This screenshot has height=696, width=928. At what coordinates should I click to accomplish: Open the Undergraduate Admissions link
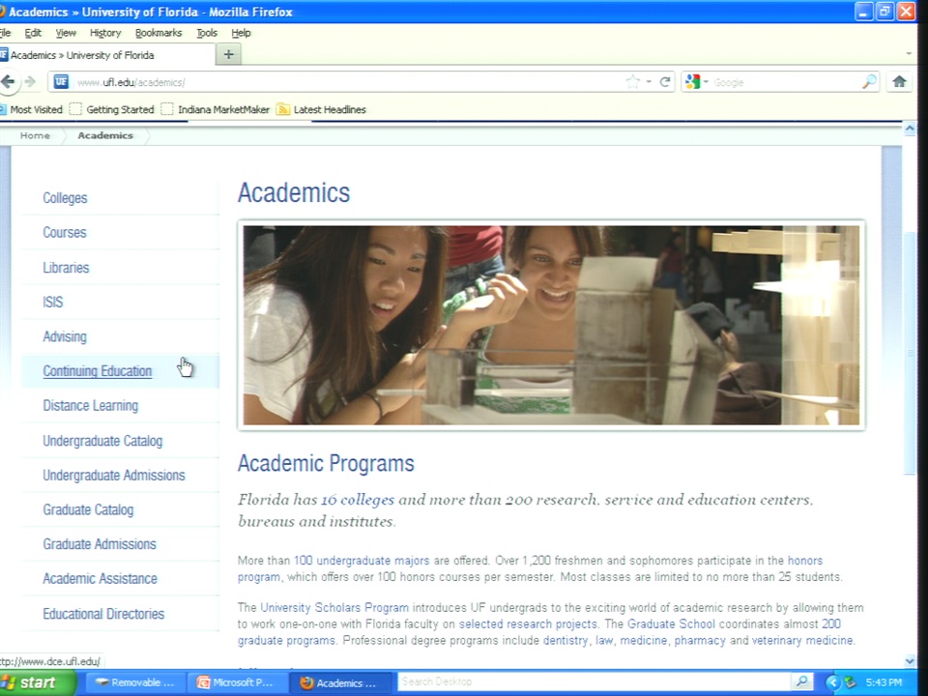click(x=114, y=476)
